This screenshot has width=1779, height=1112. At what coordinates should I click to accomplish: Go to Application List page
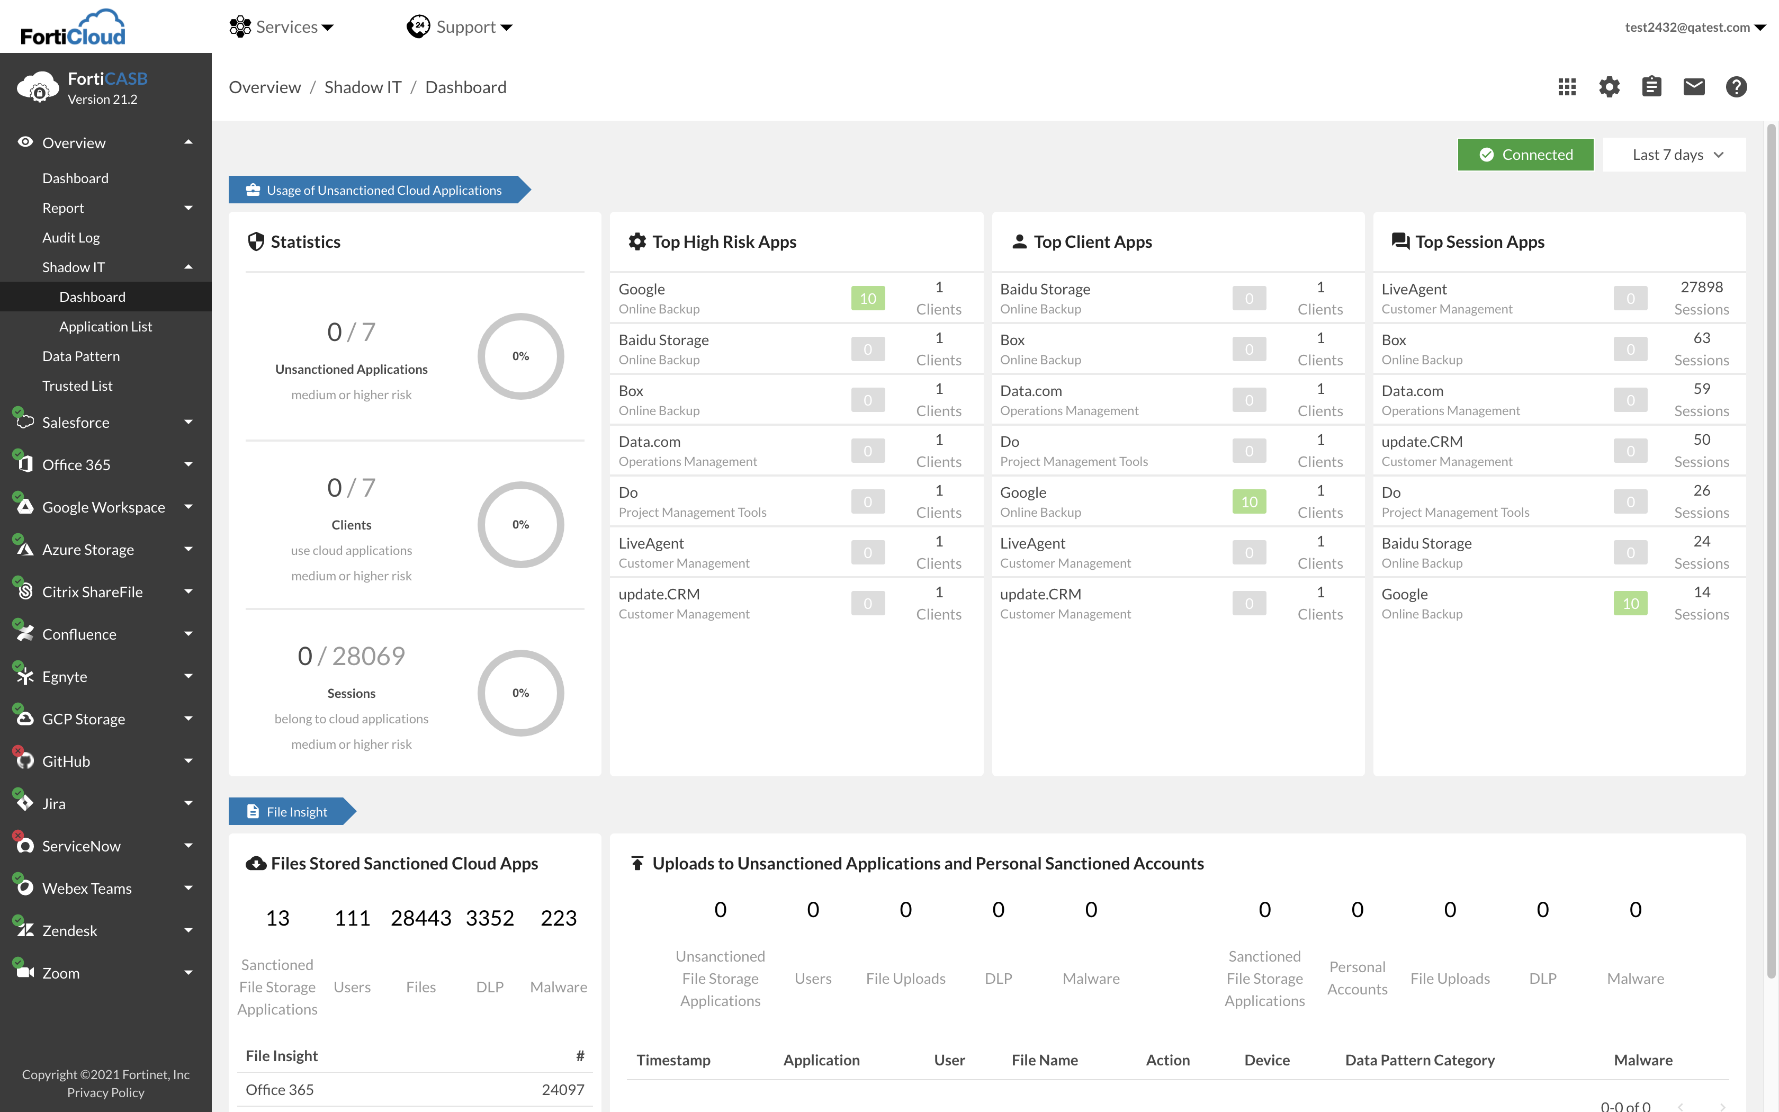(x=105, y=327)
